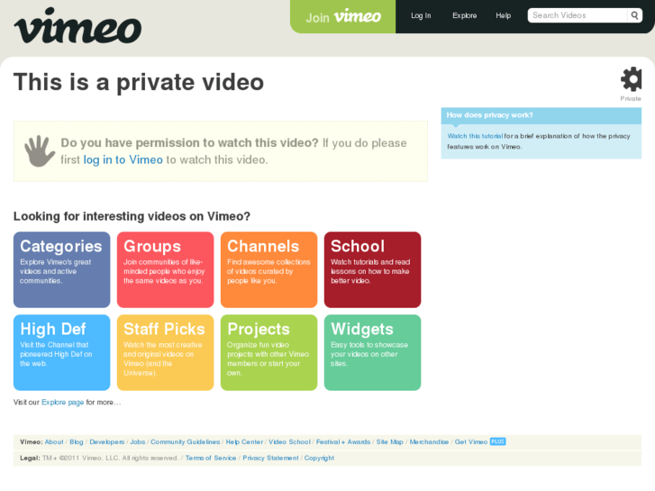Open the High Def tile
655x491 pixels.
pos(62,352)
